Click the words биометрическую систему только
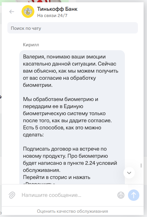147x217 pixels. pos(64,113)
